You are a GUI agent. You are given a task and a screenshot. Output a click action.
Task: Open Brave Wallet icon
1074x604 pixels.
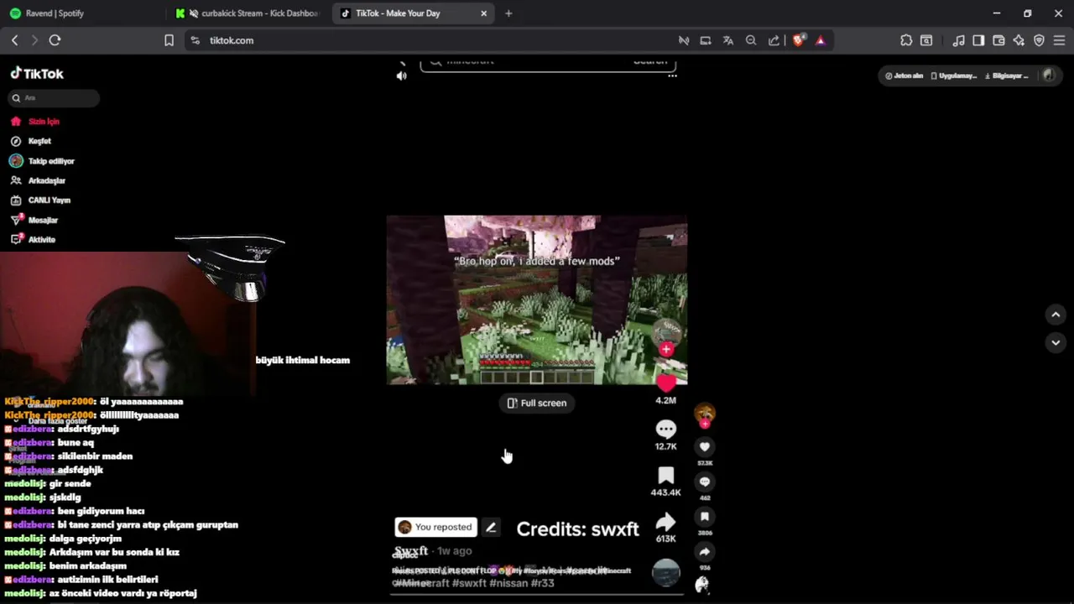click(x=998, y=40)
